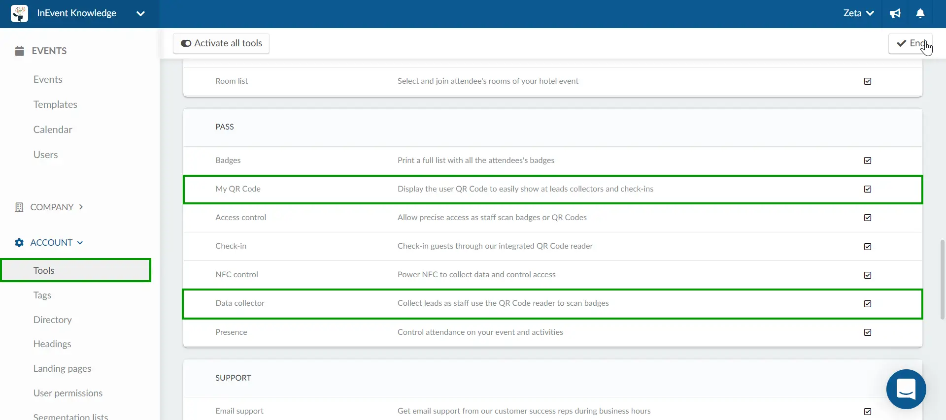Image resolution: width=946 pixels, height=420 pixels.
Task: Open Directory in the sidebar
Action: point(52,320)
